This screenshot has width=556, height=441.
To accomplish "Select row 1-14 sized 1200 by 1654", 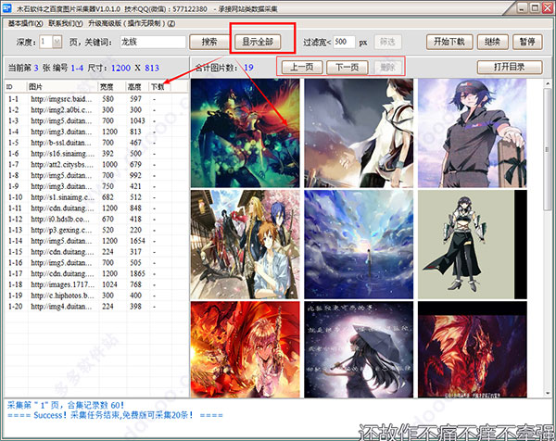I will click(x=96, y=241).
